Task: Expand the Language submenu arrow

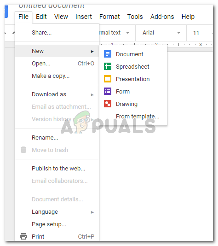Action: pos(92,212)
